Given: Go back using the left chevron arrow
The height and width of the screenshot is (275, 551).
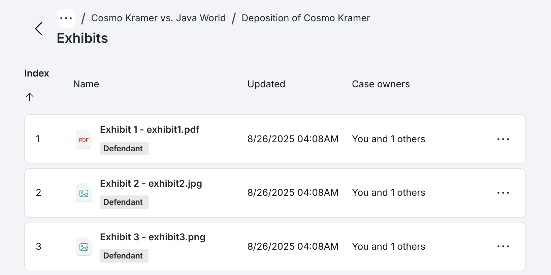Looking at the screenshot, I should click(x=39, y=29).
